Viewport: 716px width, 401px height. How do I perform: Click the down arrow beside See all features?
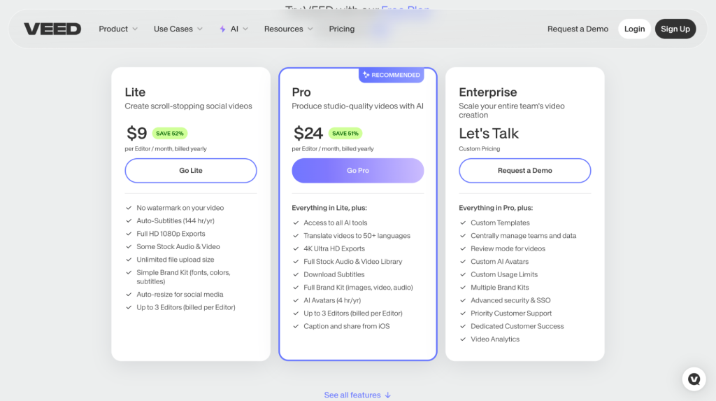pyautogui.click(x=387, y=395)
